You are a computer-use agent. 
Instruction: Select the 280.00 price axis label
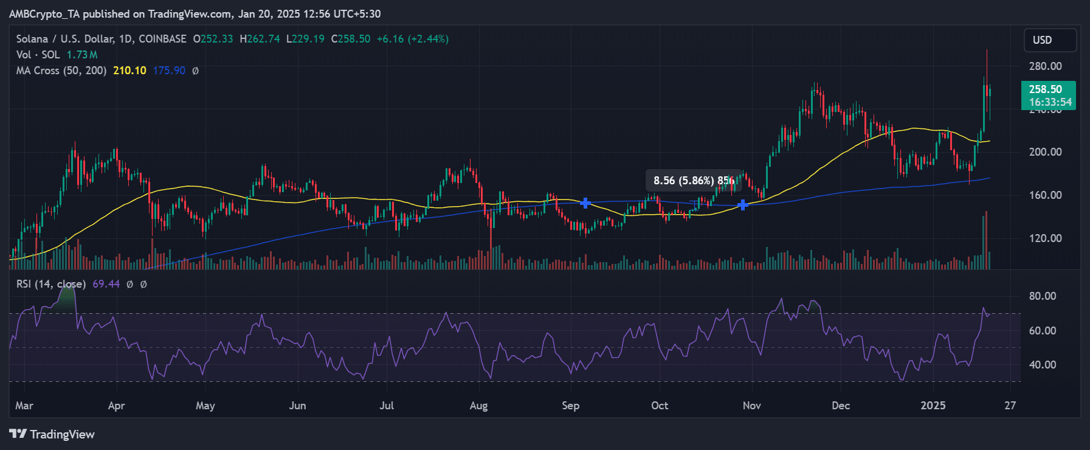(1045, 66)
